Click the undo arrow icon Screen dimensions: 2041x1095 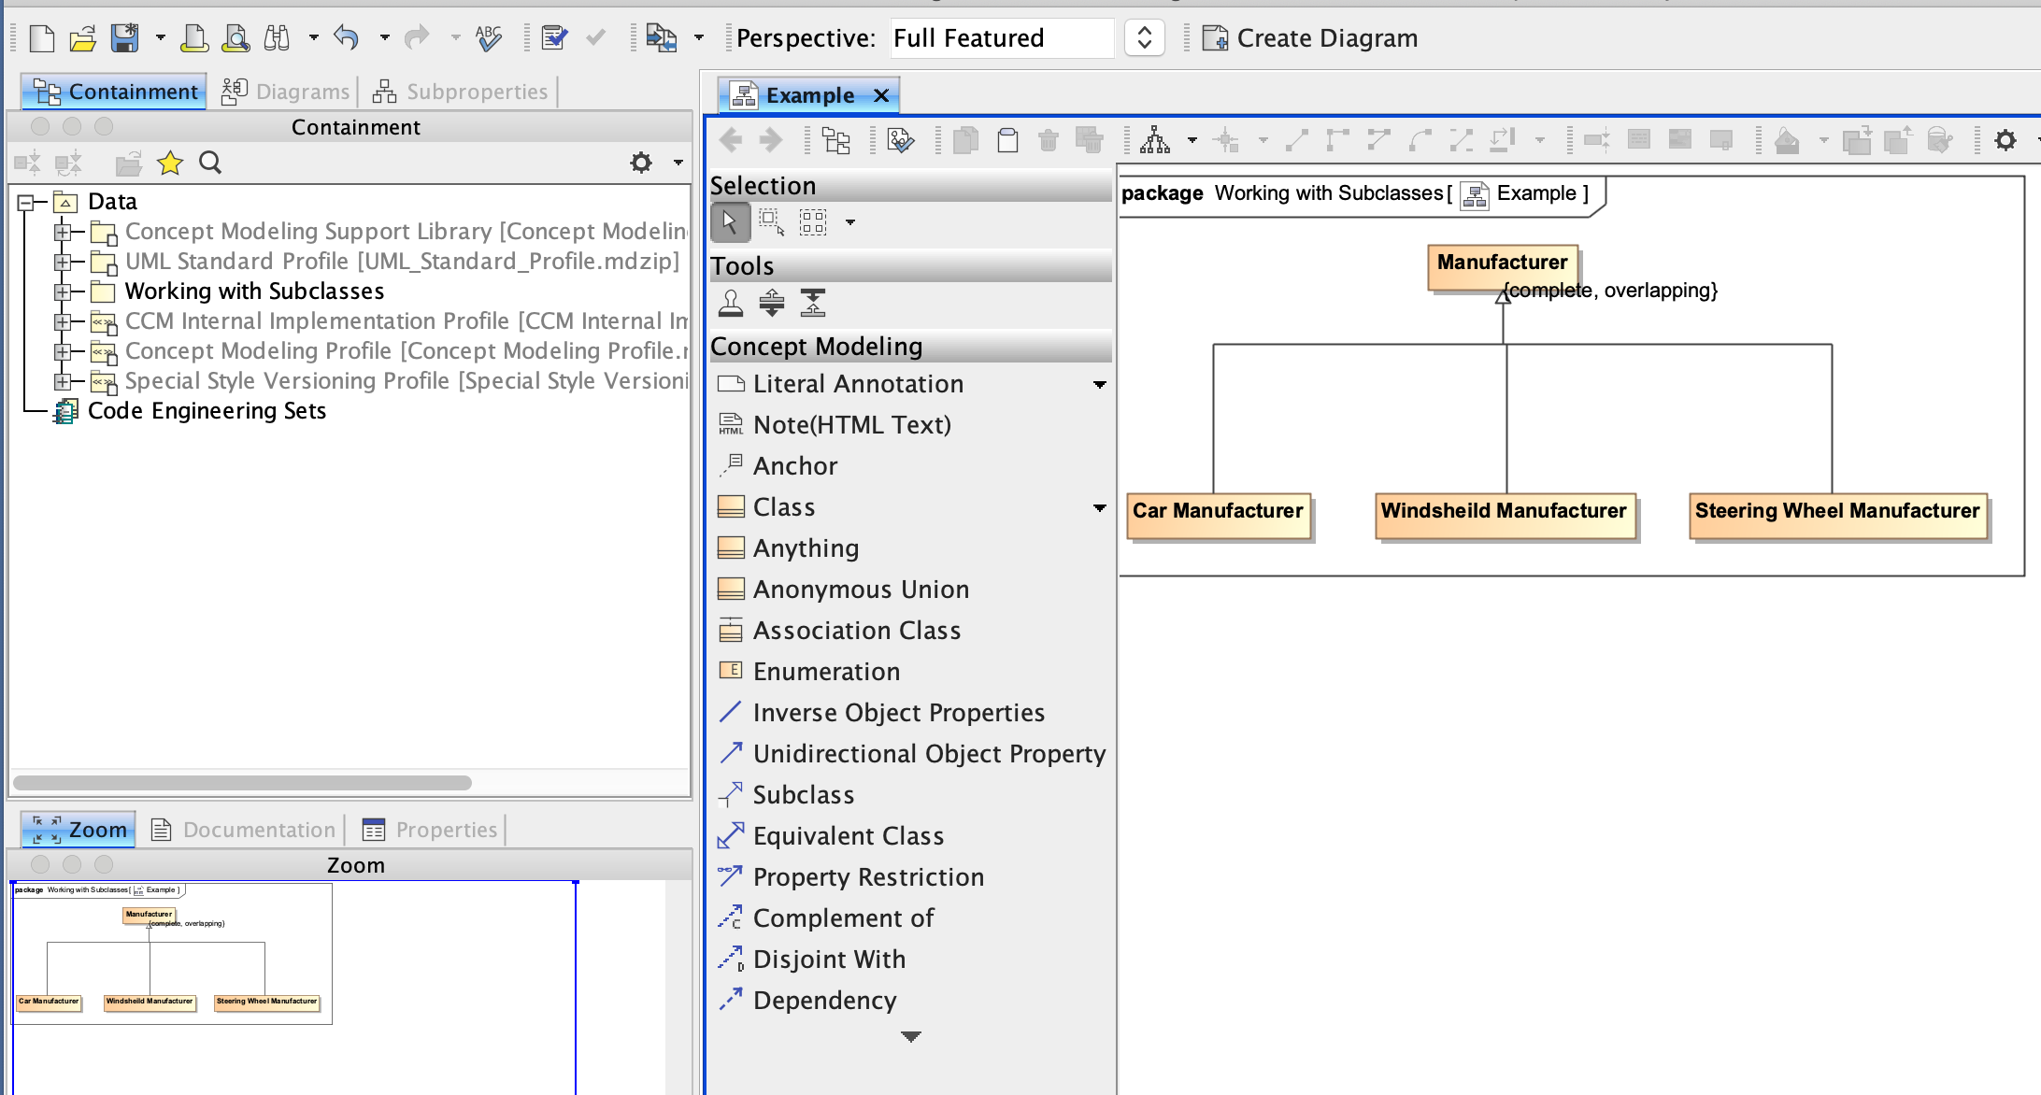[347, 38]
